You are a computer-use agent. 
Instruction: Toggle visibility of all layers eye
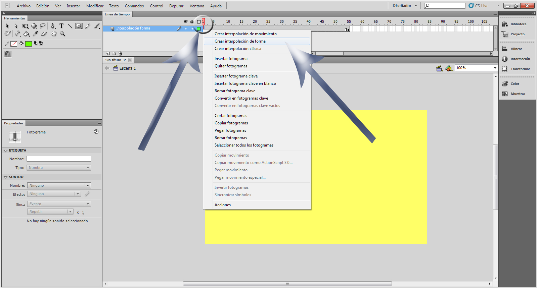tap(185, 21)
